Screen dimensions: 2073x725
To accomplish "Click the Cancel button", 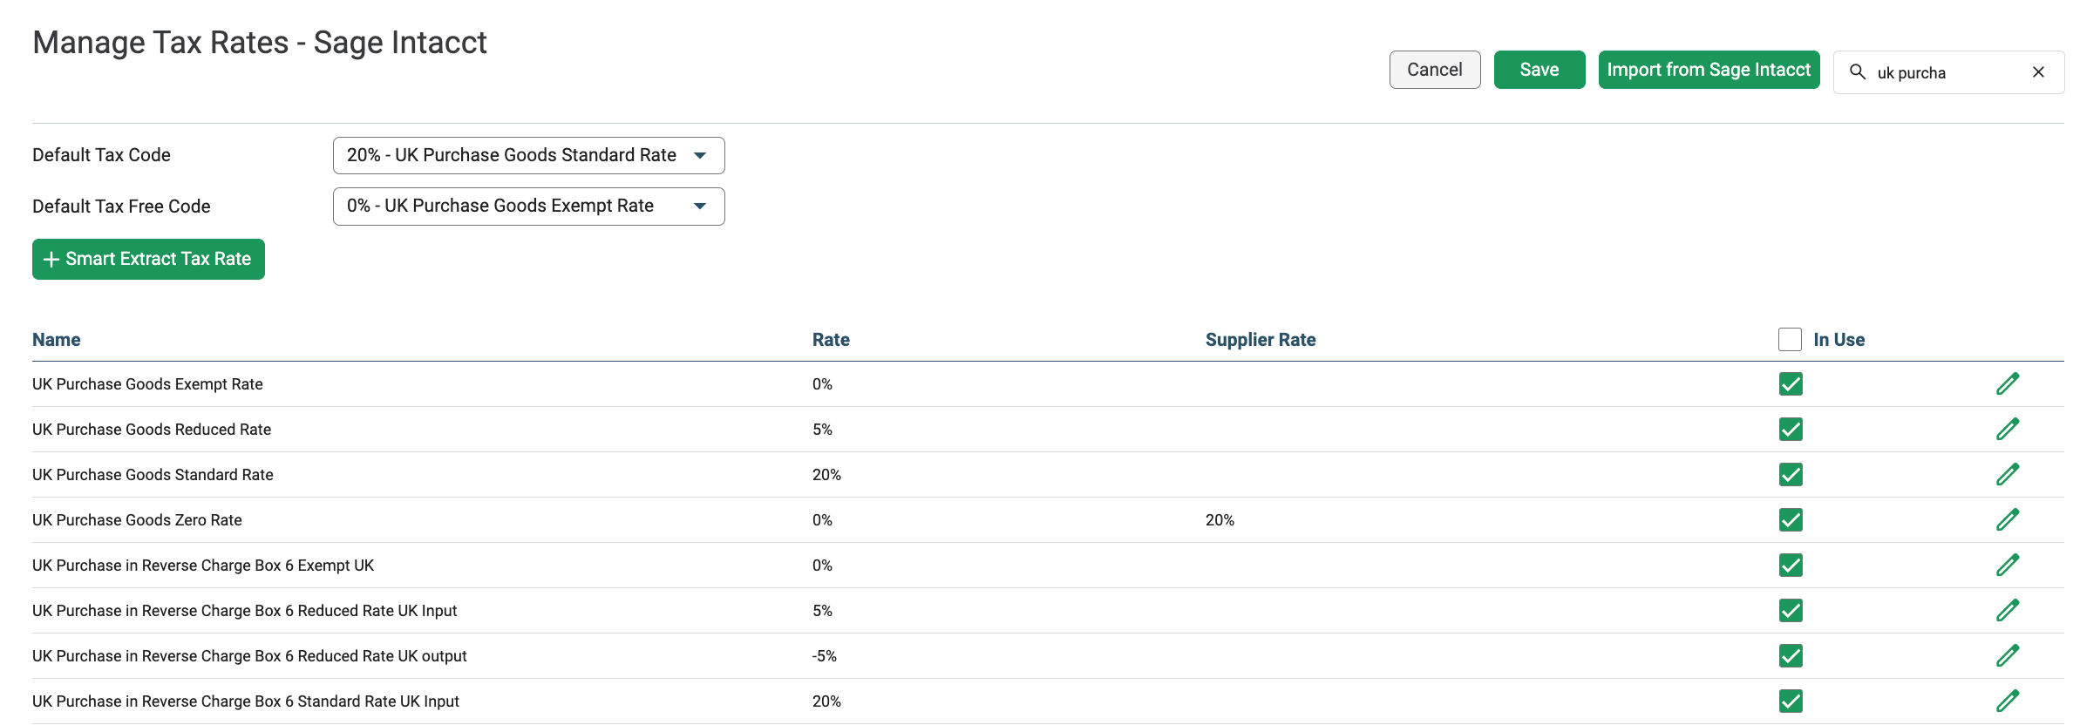I will point(1435,70).
